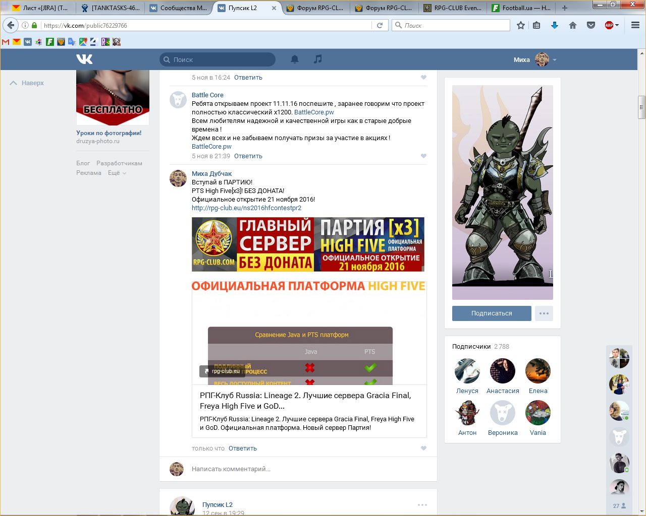Open rpg-club.eu/ns2016hfcontestpr2 link
This screenshot has height=516, width=646.
click(x=246, y=208)
